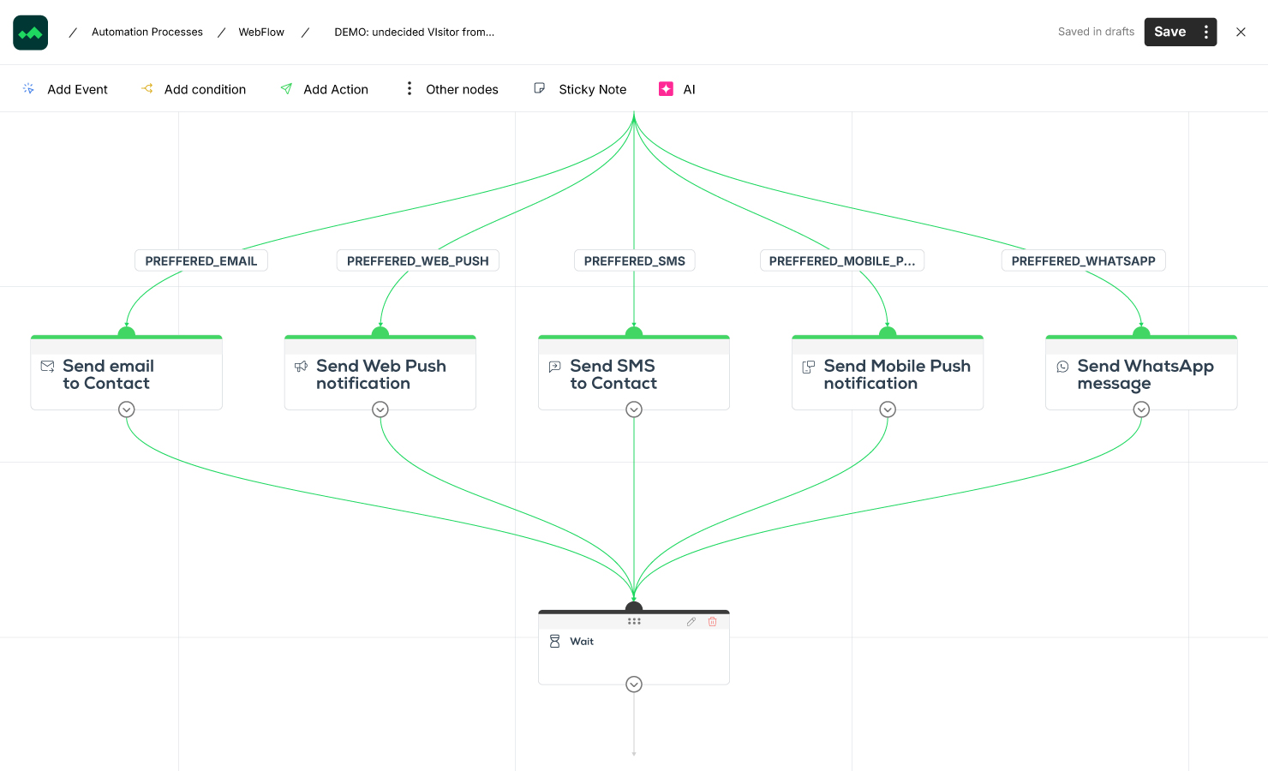The width and height of the screenshot is (1268, 771).
Task: Click device icon on Mobile Push node
Action: coord(808,367)
